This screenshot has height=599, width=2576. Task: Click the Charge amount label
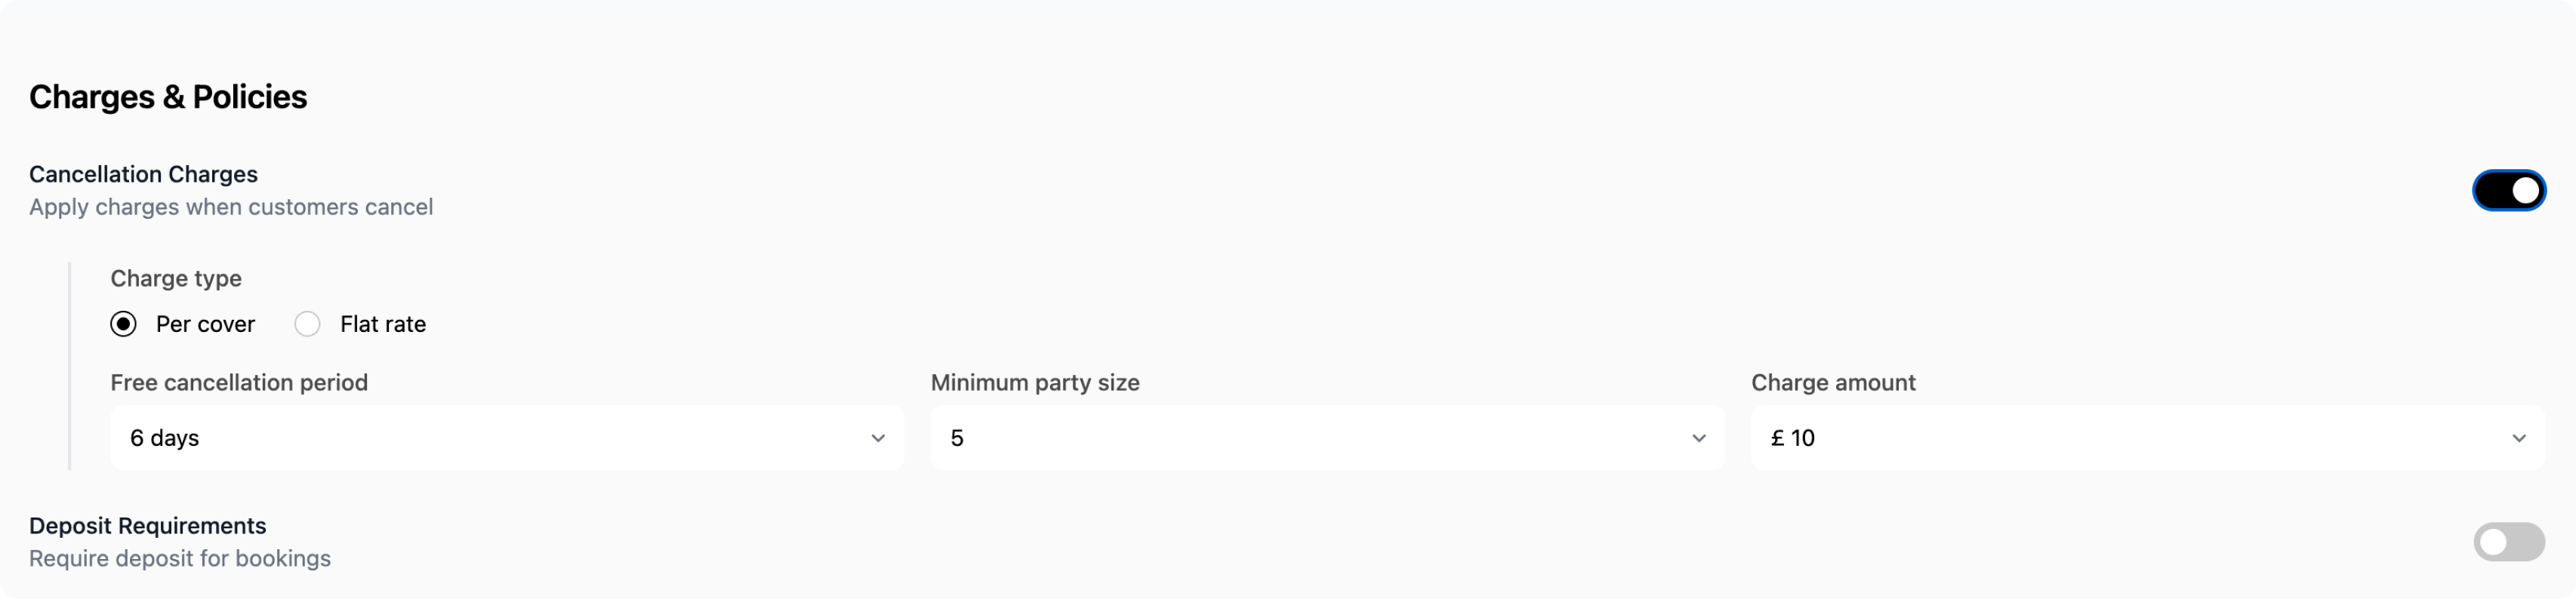point(1833,383)
